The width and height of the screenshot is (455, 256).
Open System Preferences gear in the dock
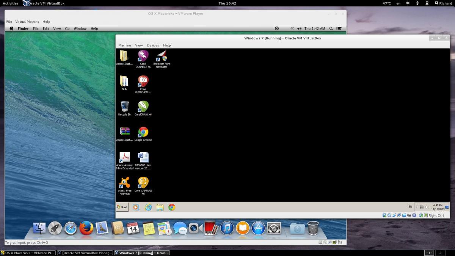274,228
